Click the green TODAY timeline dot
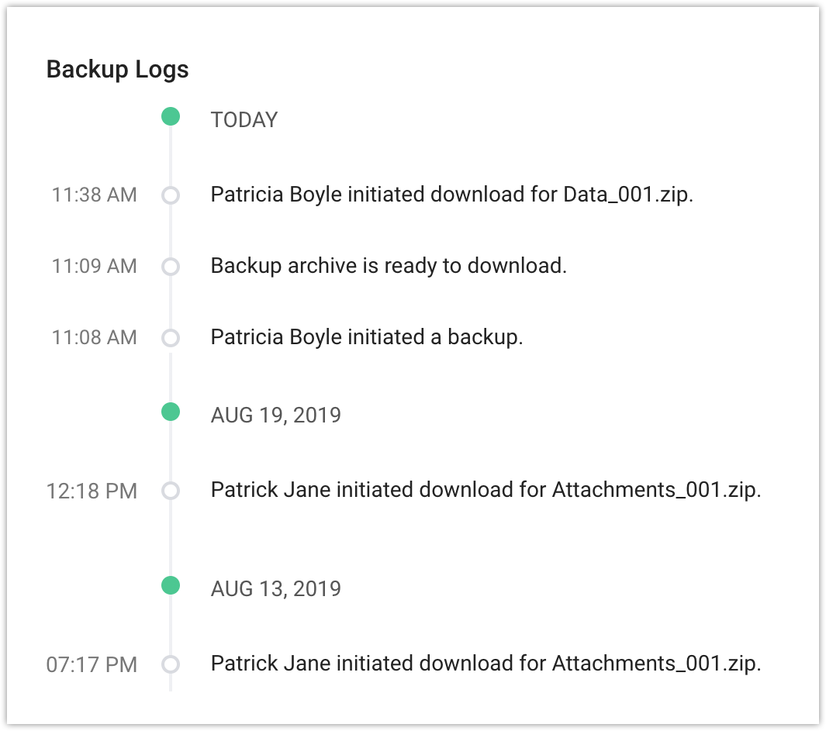826x731 pixels. point(171,117)
